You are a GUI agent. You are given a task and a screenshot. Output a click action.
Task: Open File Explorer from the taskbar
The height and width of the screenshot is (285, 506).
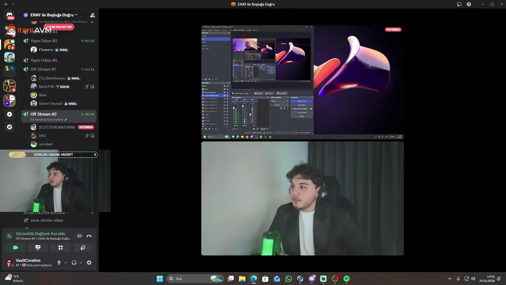point(242,279)
